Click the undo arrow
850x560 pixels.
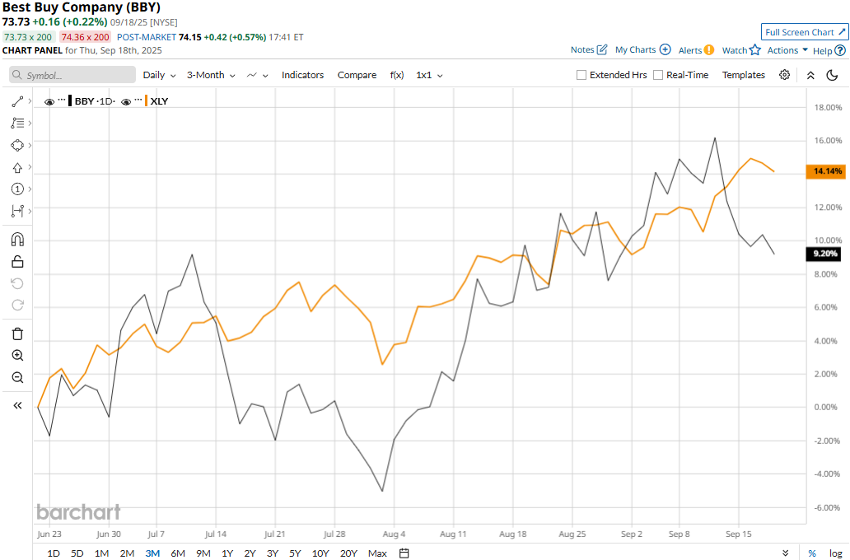coord(17,283)
